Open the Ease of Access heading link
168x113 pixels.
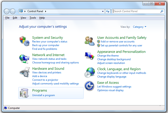click(x=108, y=83)
